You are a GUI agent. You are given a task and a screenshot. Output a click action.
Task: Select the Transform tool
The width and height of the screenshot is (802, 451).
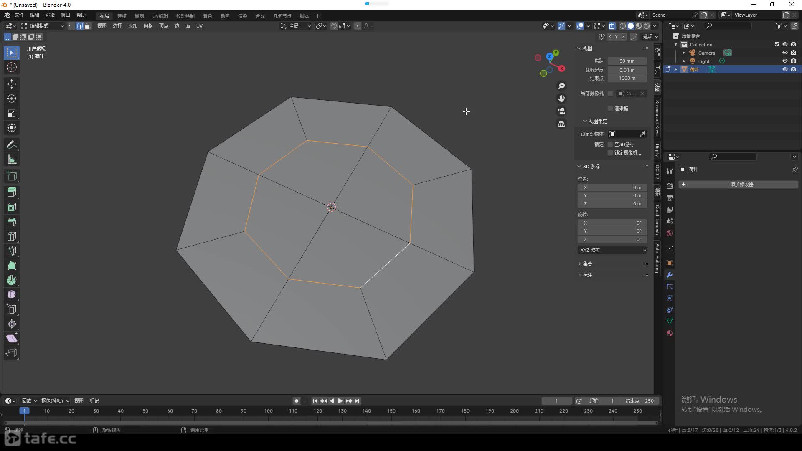coord(12,128)
